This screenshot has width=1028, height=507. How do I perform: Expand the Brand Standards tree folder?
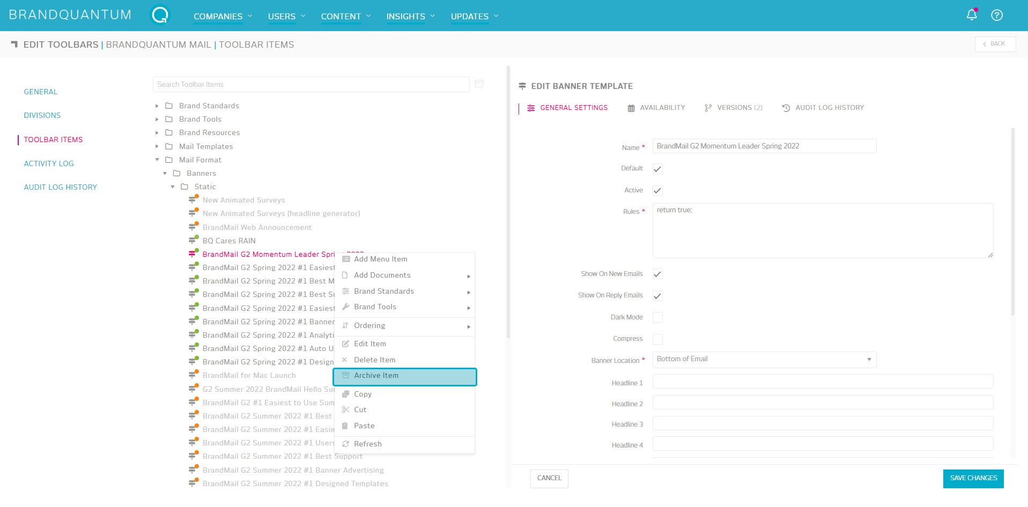click(157, 106)
